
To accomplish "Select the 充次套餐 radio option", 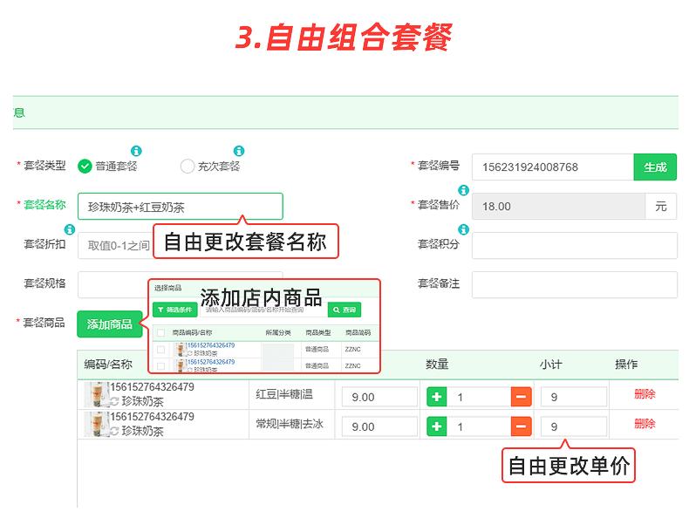I will 188,167.
